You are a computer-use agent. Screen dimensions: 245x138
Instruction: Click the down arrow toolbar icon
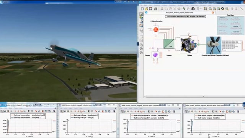coord(237,9)
